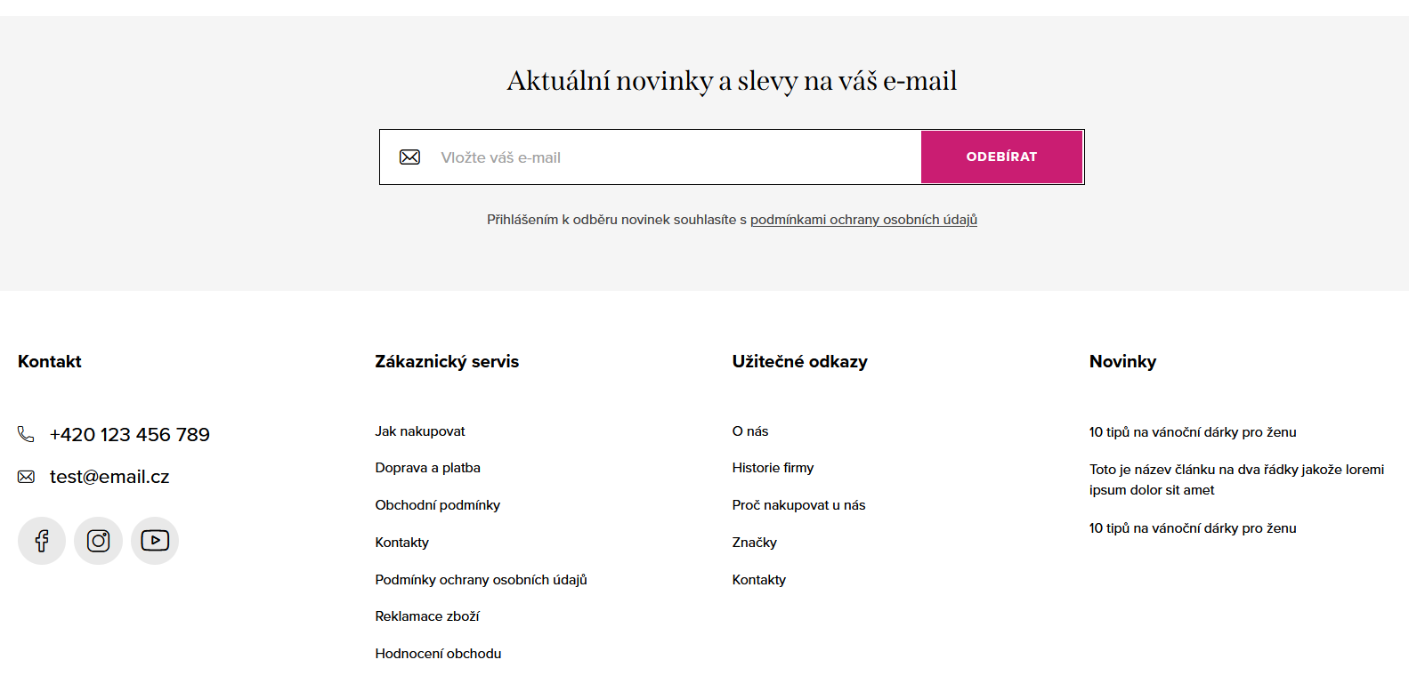
Task: Open podmínkami ochrany osobních údajů link
Action: click(x=863, y=220)
